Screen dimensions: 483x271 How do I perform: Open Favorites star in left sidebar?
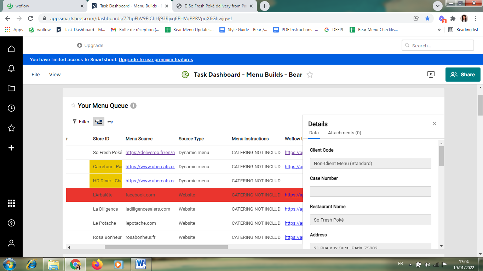[11, 128]
